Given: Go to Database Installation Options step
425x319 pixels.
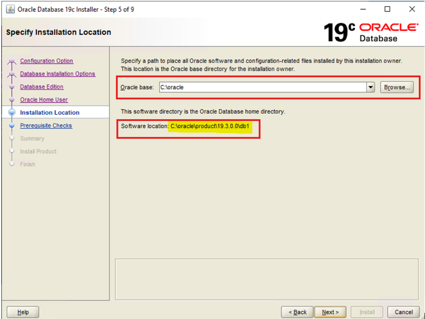Looking at the screenshot, I should (57, 74).
